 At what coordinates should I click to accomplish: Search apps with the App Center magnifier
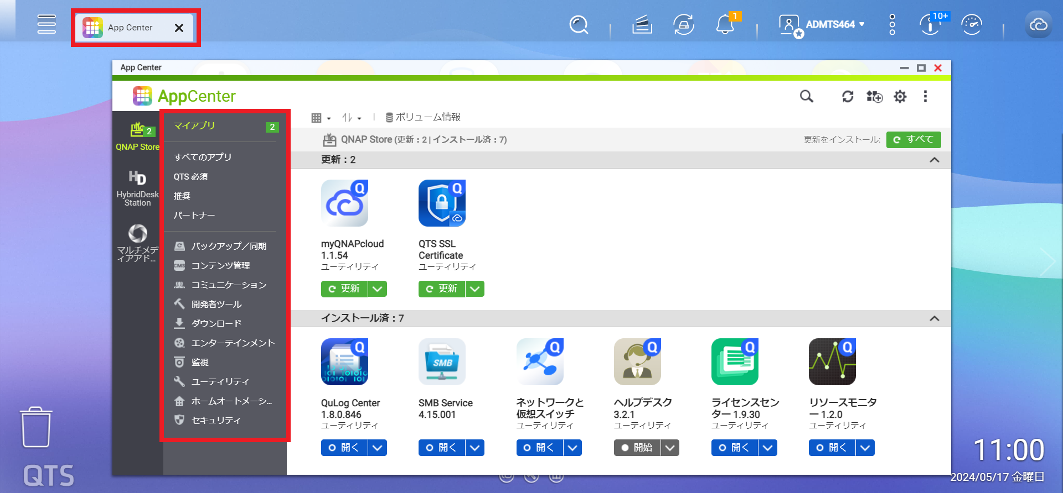click(x=807, y=97)
